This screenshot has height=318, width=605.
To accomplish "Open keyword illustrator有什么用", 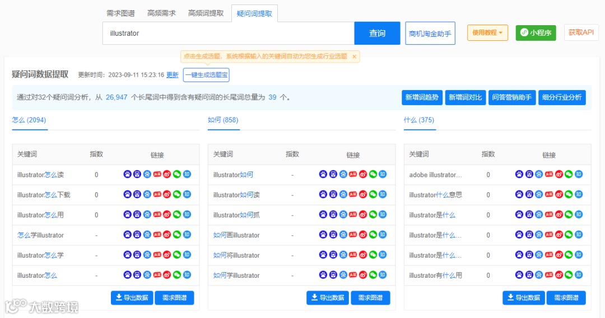I will tap(436, 276).
